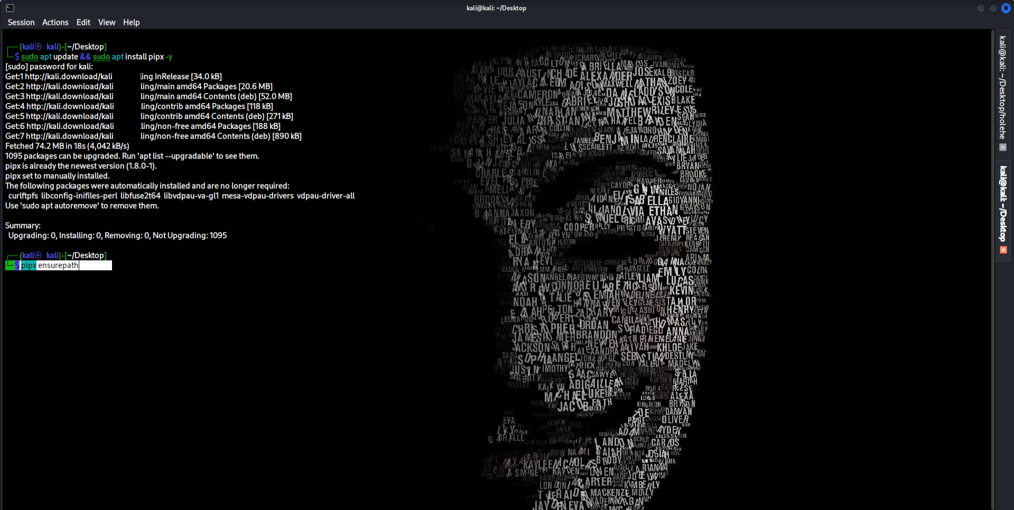Click the Get:6 non-free amd64 Packages [188 kB] line
The height and width of the screenshot is (510, 1014).
[x=143, y=126]
